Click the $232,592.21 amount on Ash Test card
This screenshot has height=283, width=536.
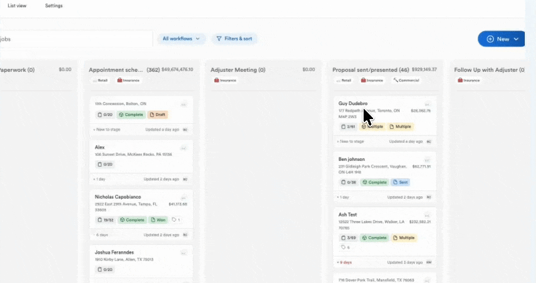[420, 222]
